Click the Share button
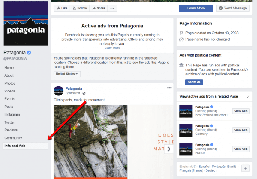Viewport: 257px width, 179px height. (x=99, y=8)
